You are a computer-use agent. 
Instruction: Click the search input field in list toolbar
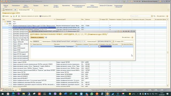coord(141,16)
